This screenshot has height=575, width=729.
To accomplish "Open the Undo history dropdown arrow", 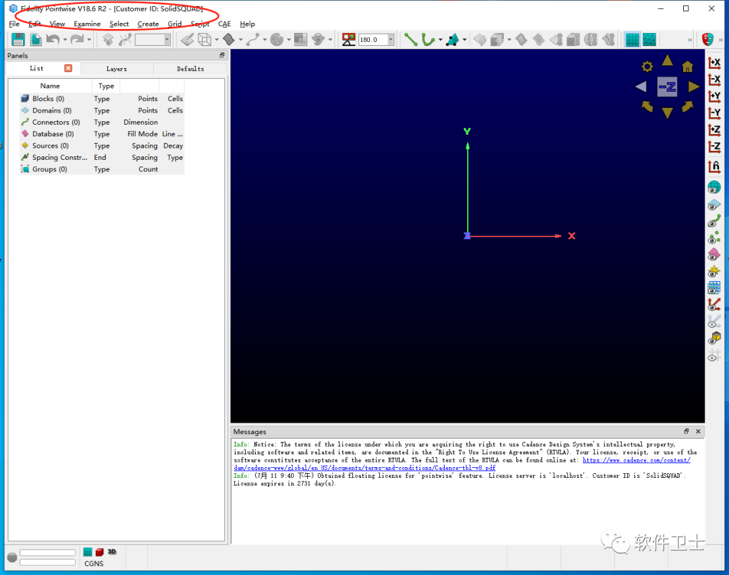I will [65, 40].
